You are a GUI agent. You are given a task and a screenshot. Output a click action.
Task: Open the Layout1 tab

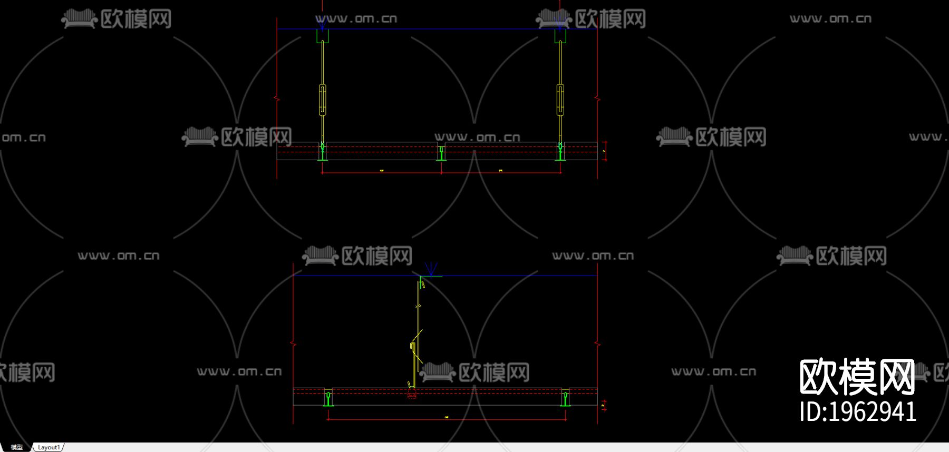[x=49, y=447]
